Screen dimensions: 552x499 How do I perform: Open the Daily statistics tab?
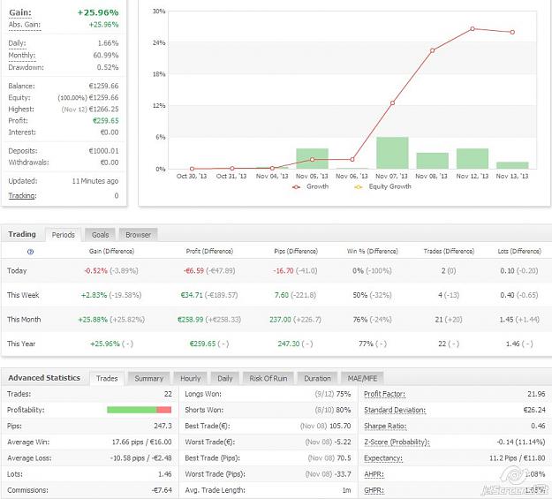[225, 379]
